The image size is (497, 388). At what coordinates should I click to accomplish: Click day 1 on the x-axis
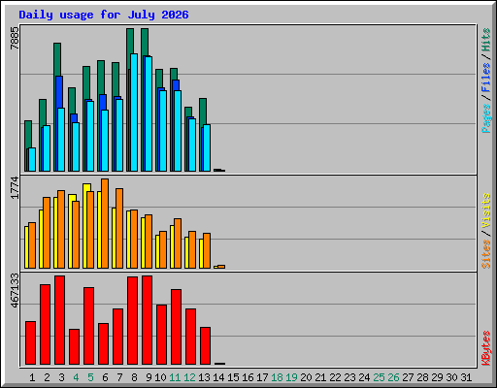(32, 377)
